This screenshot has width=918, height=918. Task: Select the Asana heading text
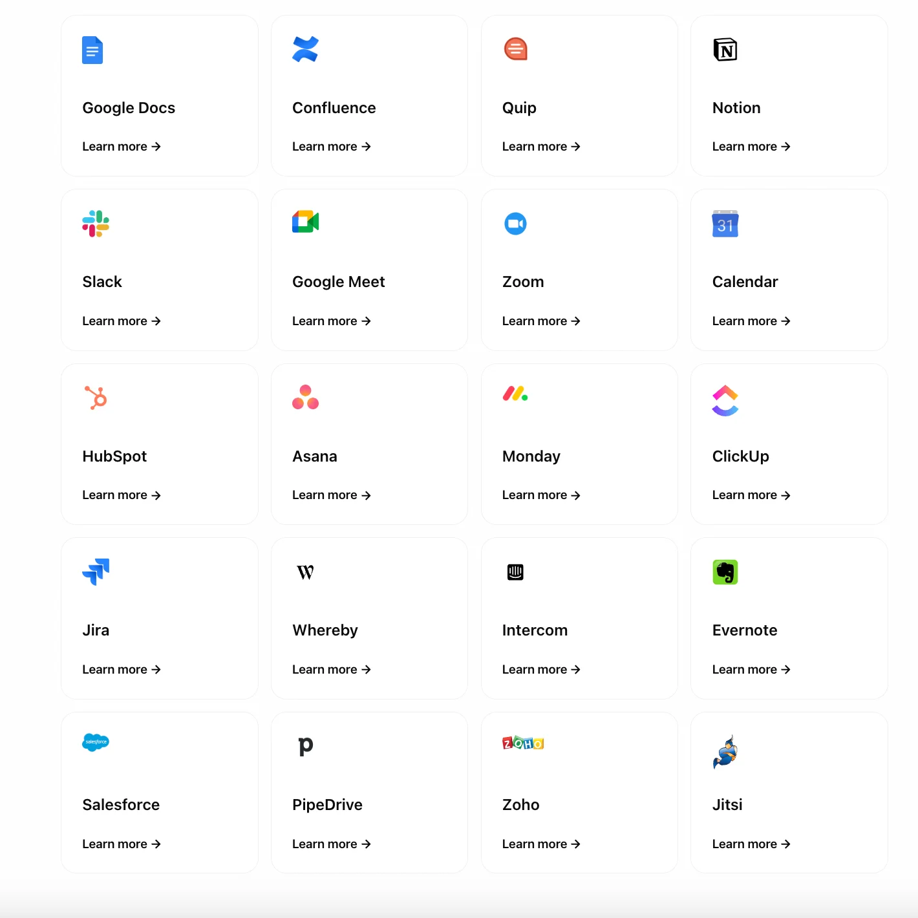[315, 456]
